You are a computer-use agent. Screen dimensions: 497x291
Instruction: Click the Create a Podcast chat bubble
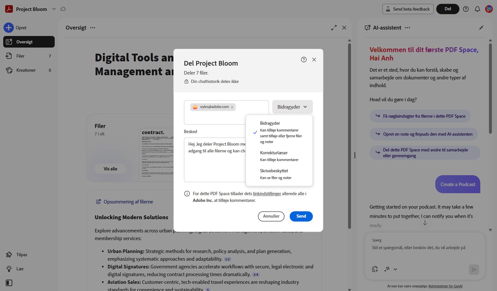(x=457, y=184)
